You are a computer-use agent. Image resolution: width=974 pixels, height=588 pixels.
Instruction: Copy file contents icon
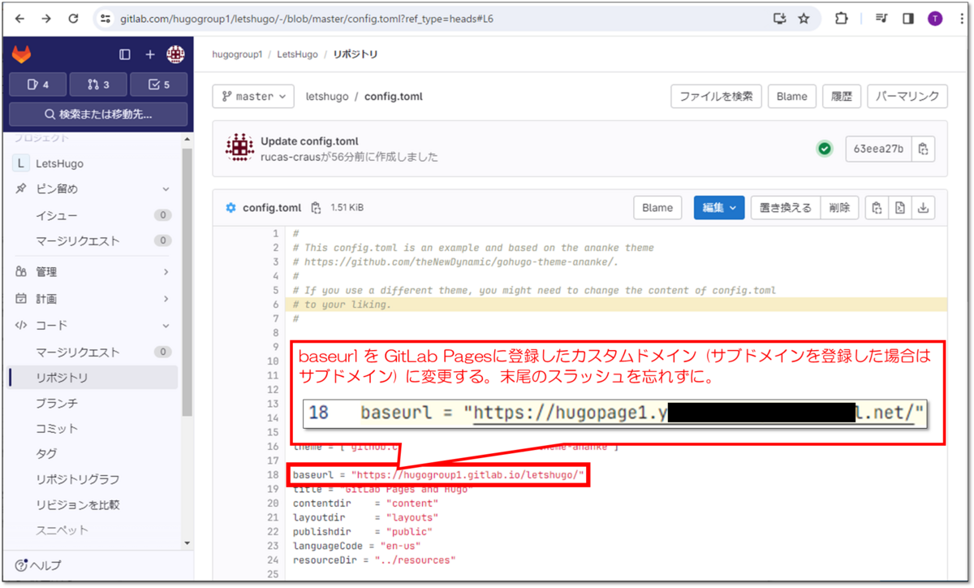877,208
